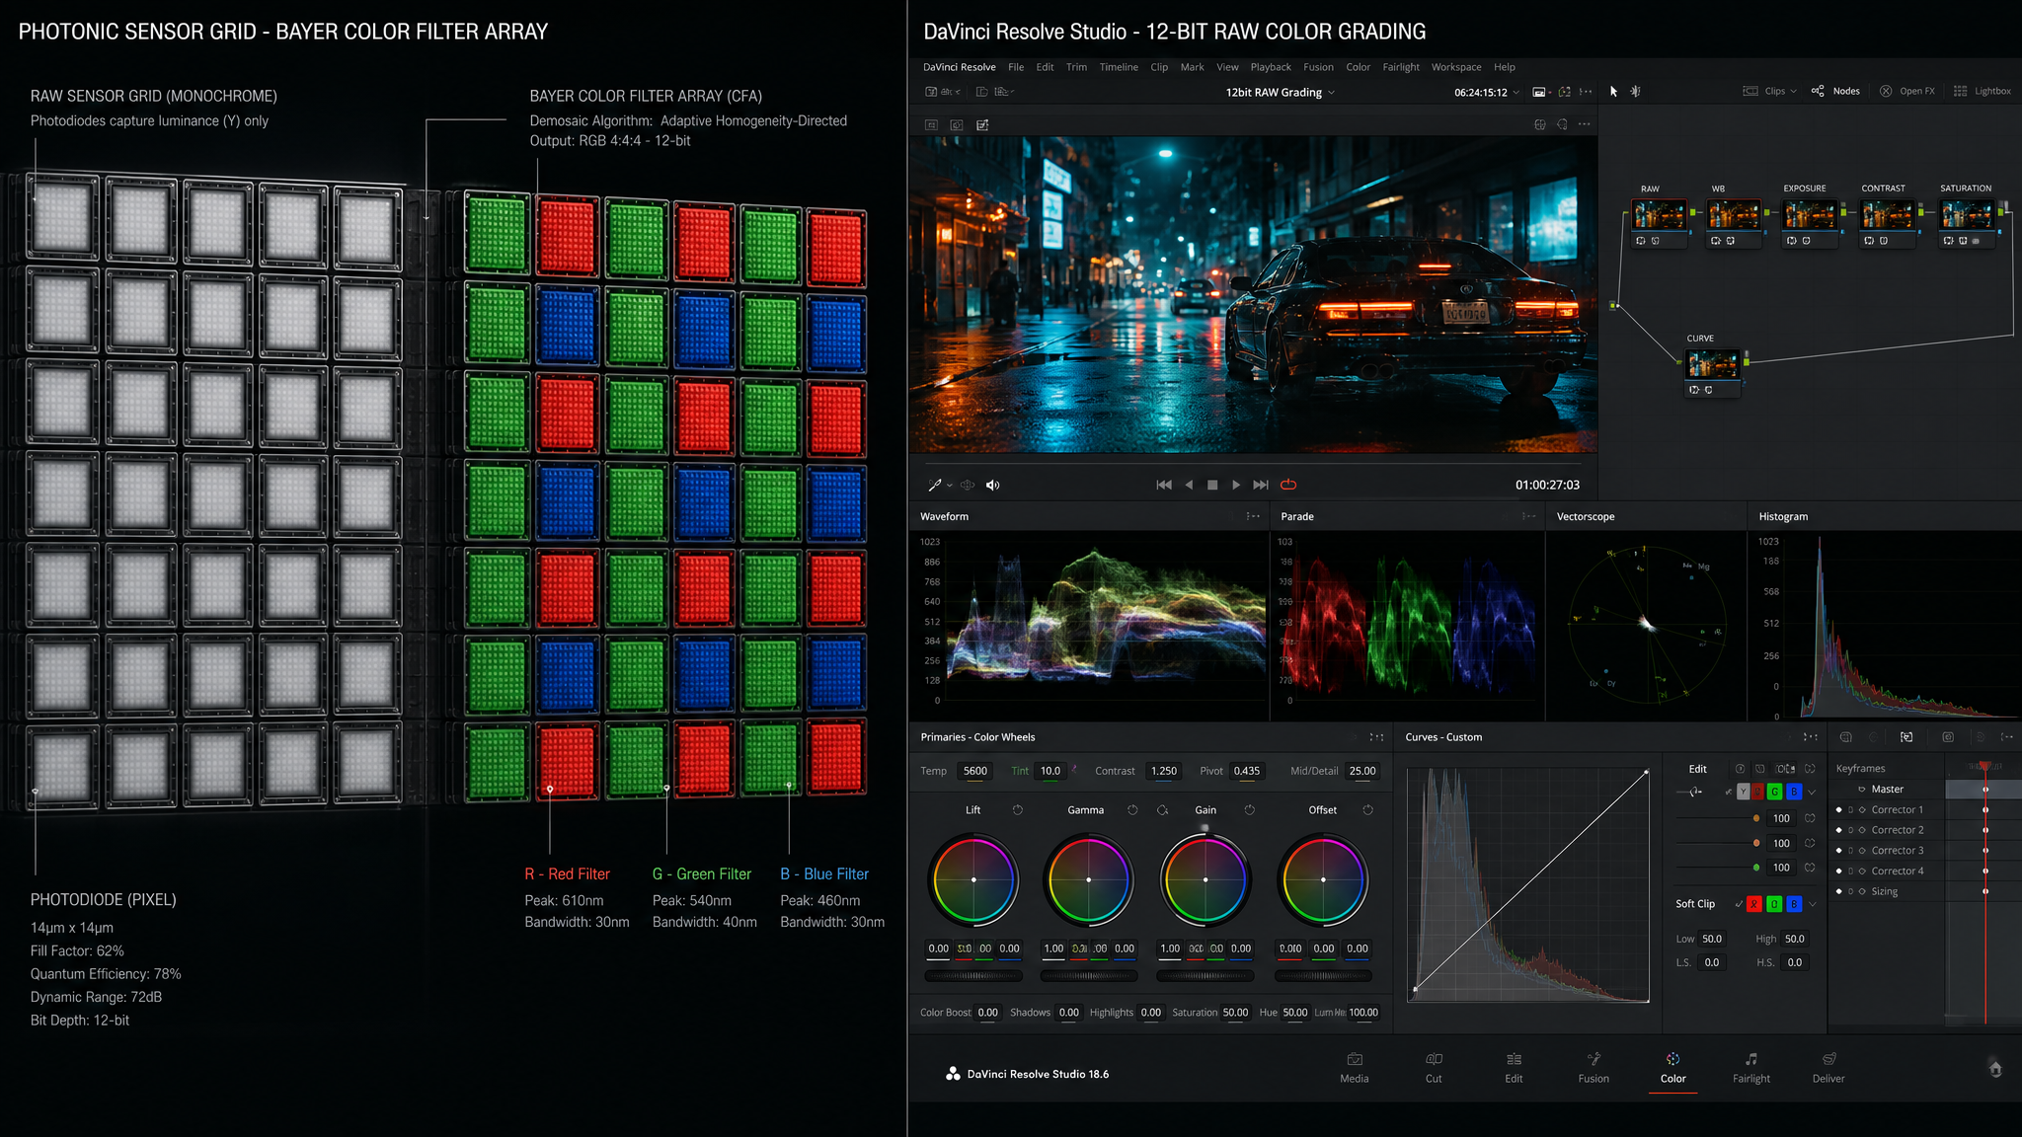Screen dimensions: 2022x1137
Task: Select the SATURATION node thumbnail
Action: pyautogui.click(x=1967, y=214)
